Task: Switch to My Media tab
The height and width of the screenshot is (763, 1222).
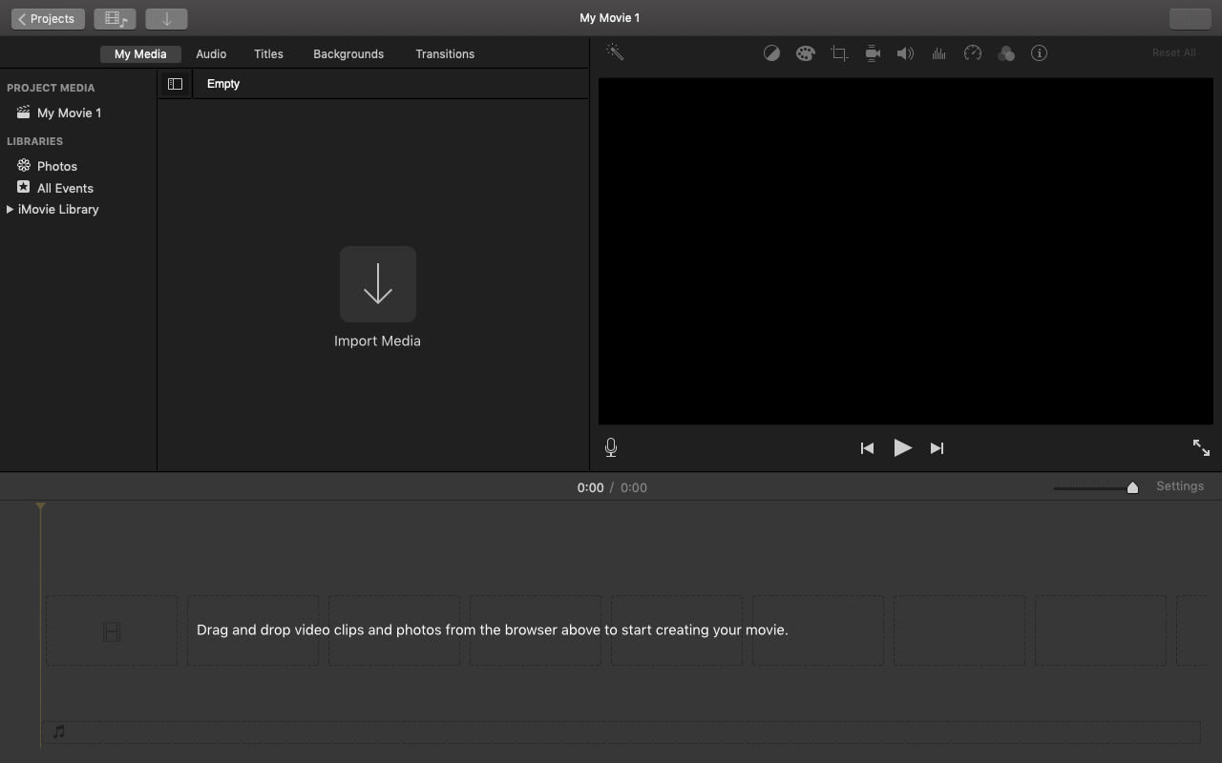Action: coord(140,54)
